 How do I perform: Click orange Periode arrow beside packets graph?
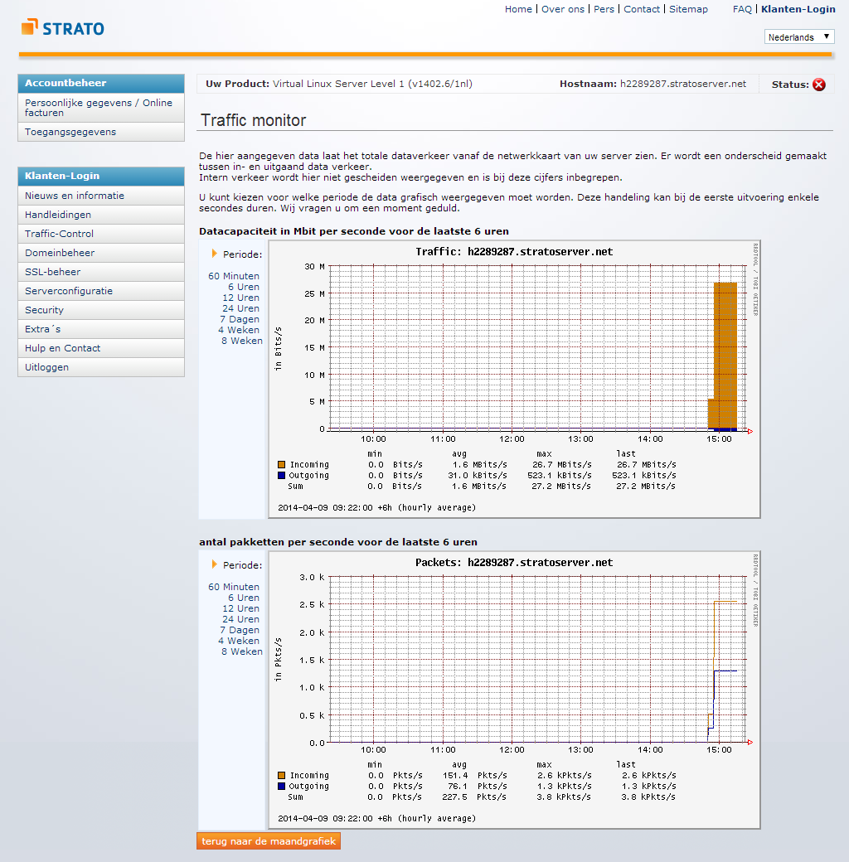coord(215,564)
